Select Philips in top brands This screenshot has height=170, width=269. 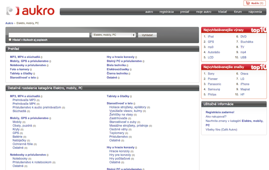tap(212, 94)
